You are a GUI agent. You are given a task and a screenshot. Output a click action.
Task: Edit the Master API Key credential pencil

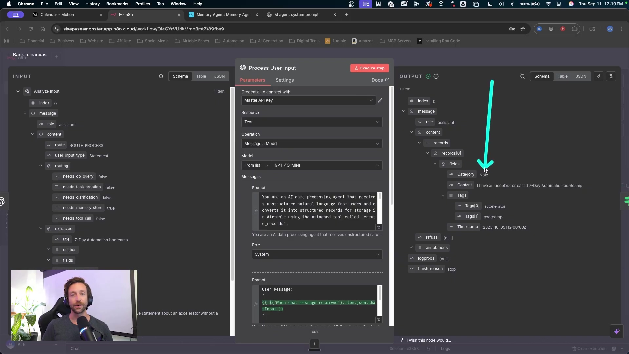click(380, 100)
